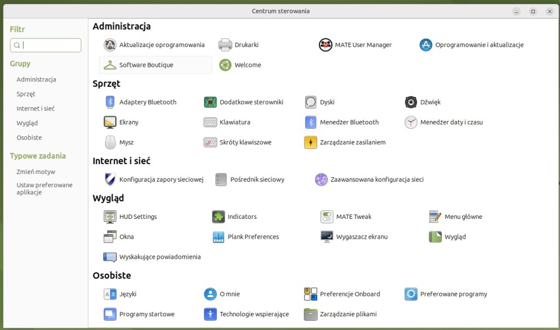Launch the Plank Preferences icon
The height and width of the screenshot is (330, 560).
(x=219, y=237)
